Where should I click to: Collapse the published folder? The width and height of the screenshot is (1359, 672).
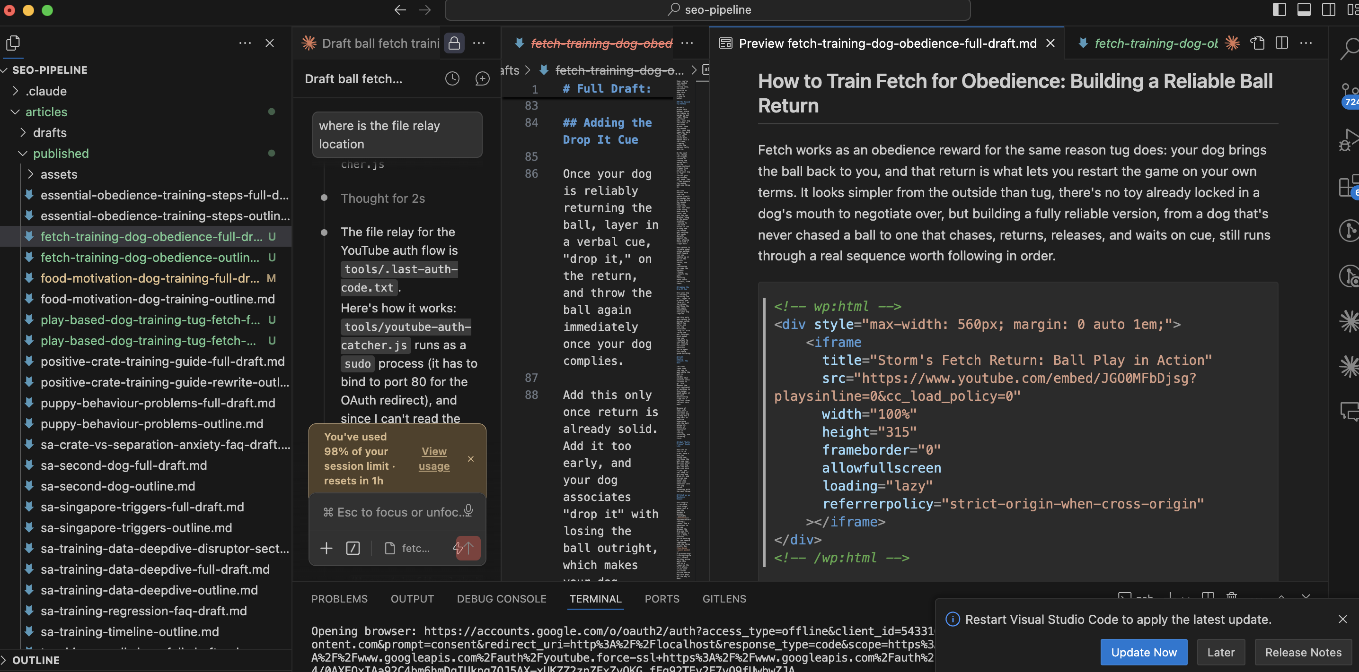23,154
